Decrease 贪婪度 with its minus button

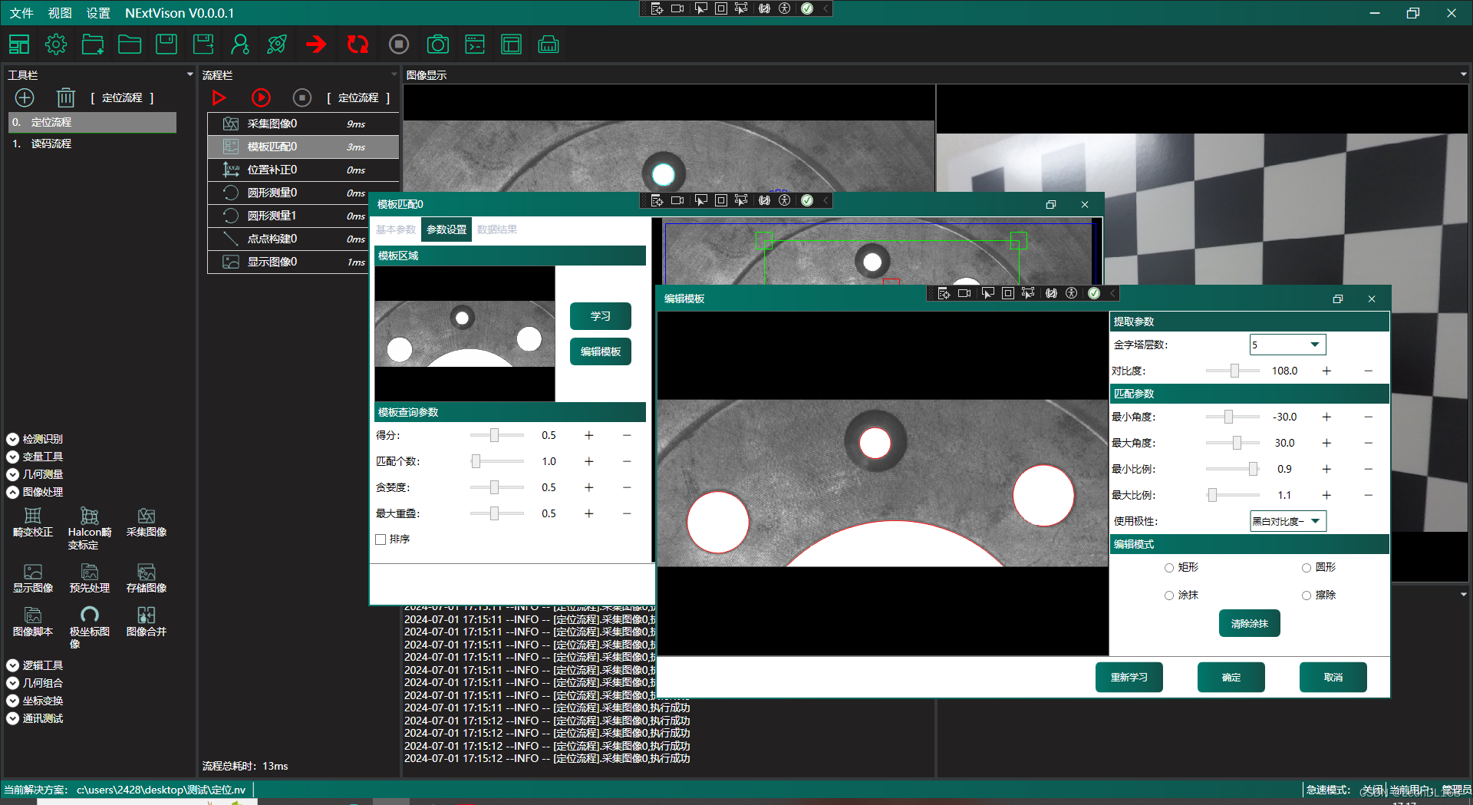click(627, 487)
